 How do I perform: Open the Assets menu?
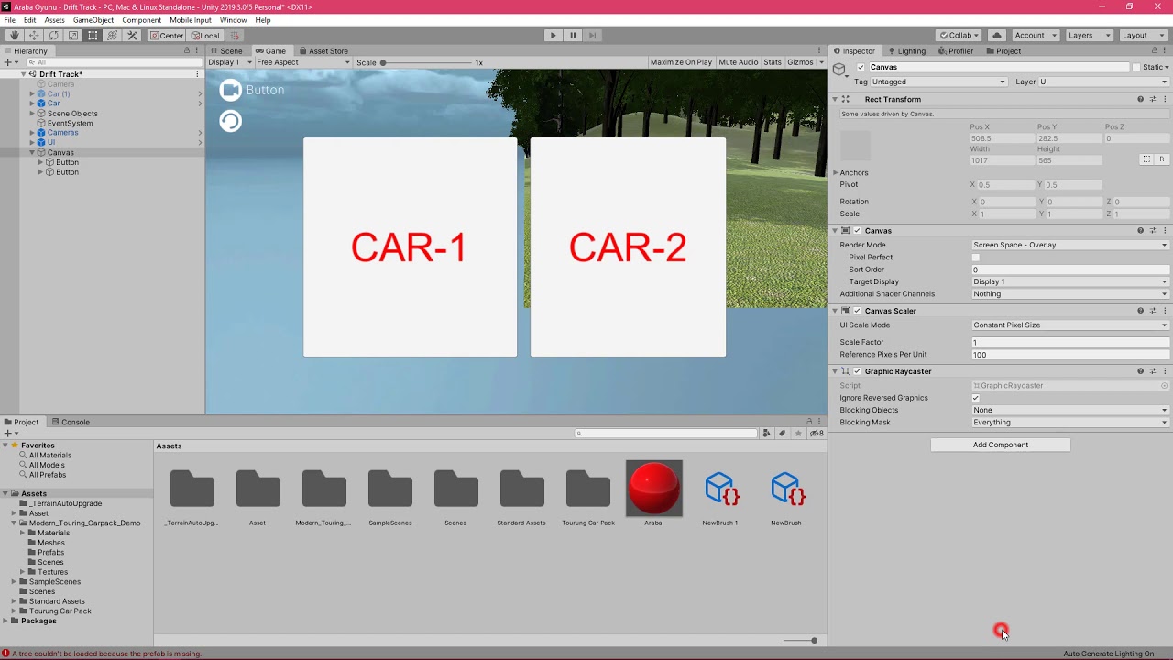click(x=54, y=20)
